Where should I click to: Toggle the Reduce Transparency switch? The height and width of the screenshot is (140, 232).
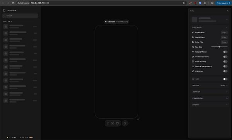click(225, 67)
